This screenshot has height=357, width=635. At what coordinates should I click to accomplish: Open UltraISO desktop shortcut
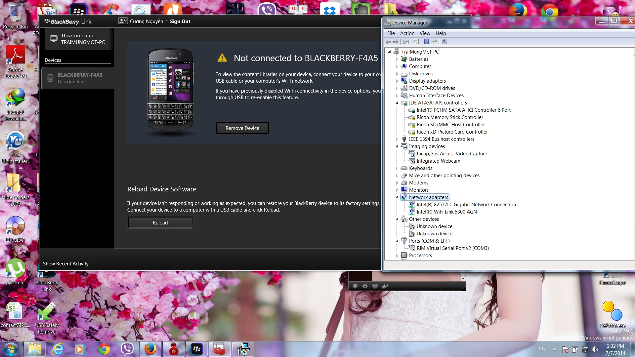pyautogui.click(x=15, y=229)
